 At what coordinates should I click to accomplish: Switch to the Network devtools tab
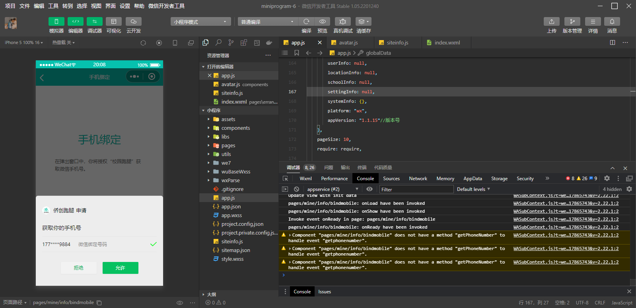[418, 179]
